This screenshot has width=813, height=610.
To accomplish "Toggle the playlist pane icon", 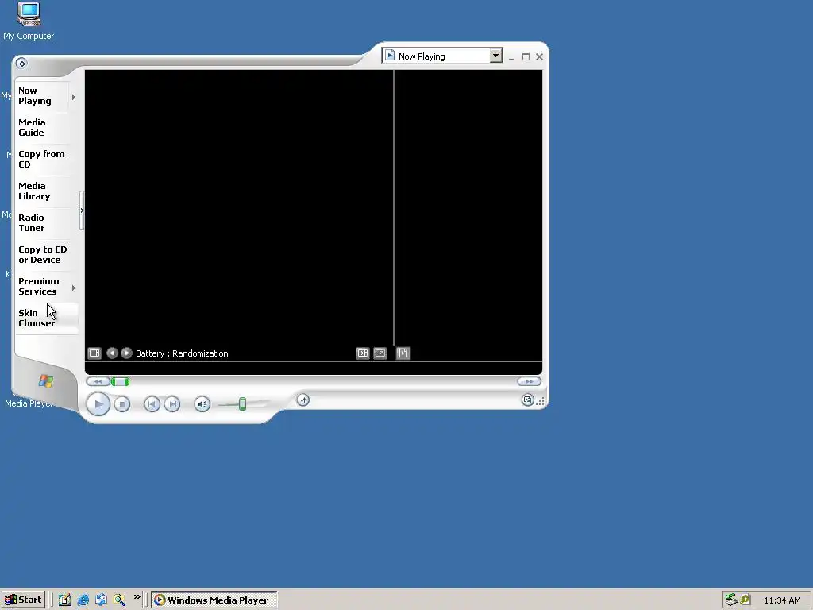I will [x=403, y=353].
